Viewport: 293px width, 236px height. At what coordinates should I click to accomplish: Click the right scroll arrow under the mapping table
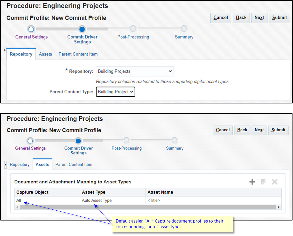278,207
